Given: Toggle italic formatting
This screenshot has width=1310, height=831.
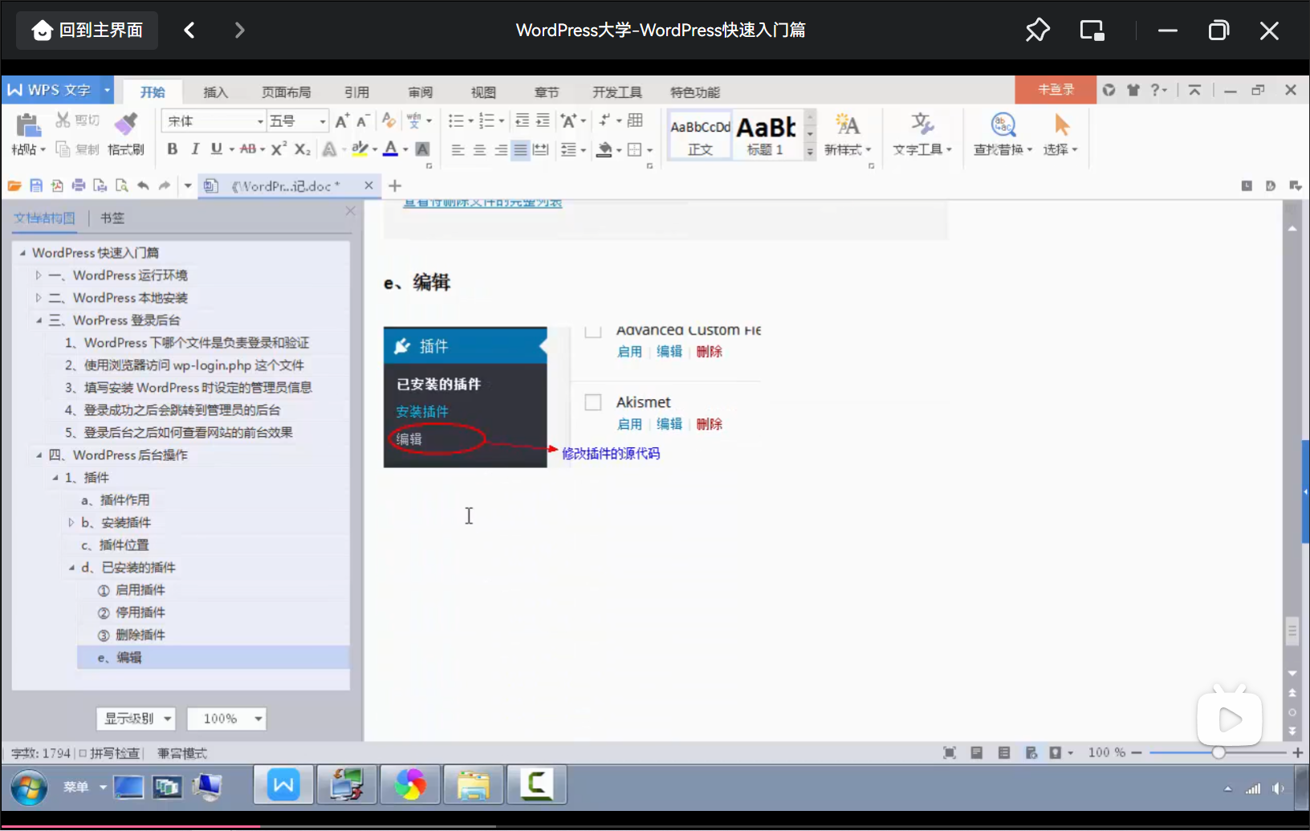Looking at the screenshot, I should pyautogui.click(x=194, y=149).
